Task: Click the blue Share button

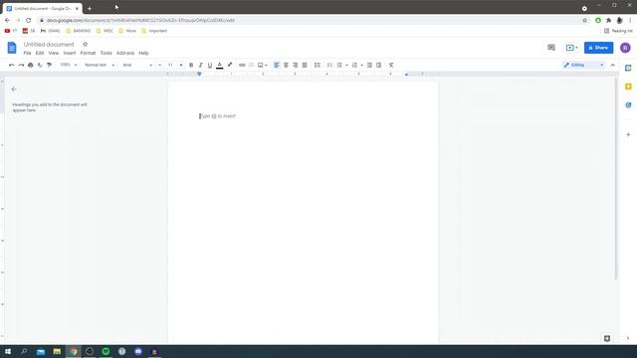Action: (598, 48)
